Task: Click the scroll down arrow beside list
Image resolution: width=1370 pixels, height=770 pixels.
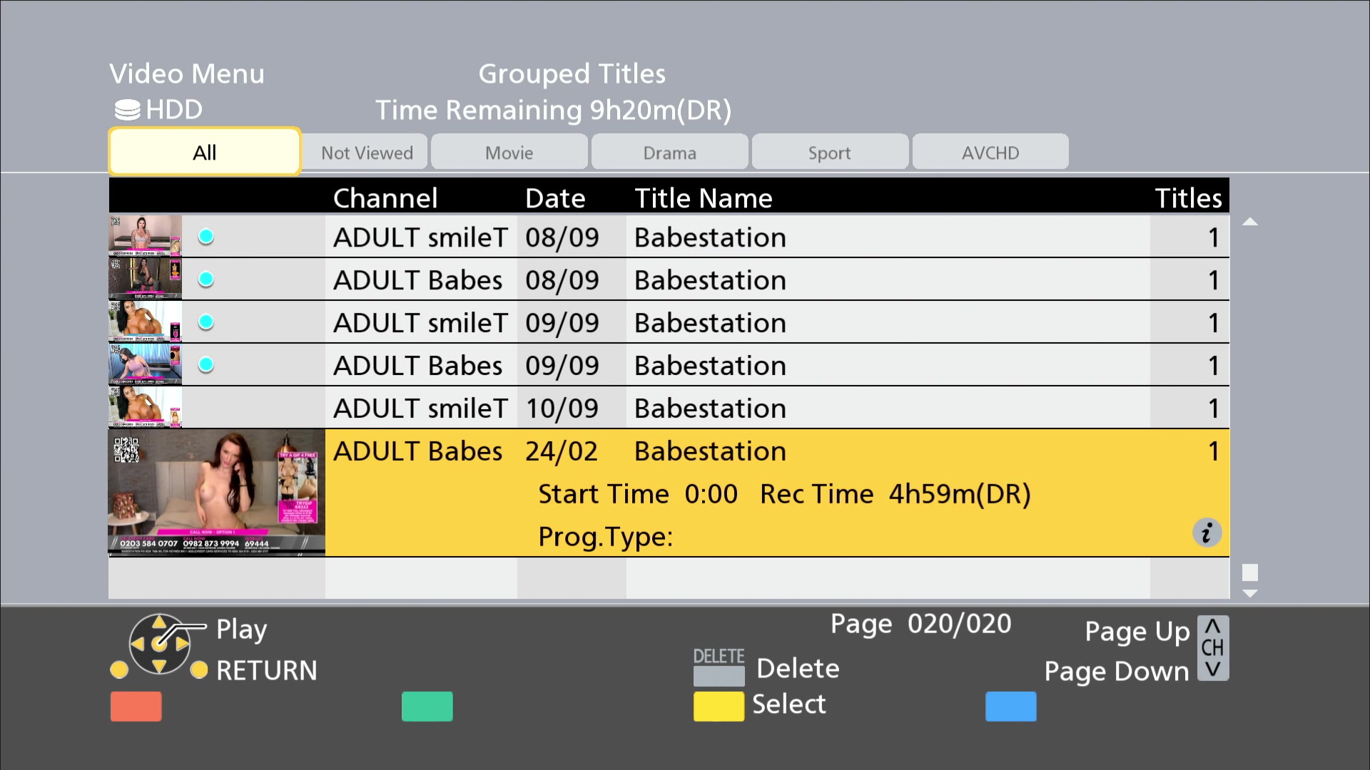Action: click(x=1249, y=593)
